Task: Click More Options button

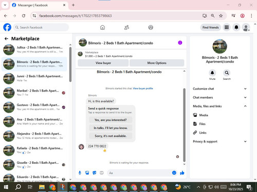Action: pos(157,63)
